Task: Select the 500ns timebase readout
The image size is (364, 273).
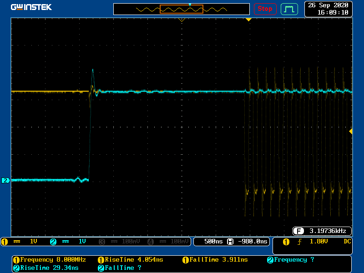Action: tap(213, 241)
